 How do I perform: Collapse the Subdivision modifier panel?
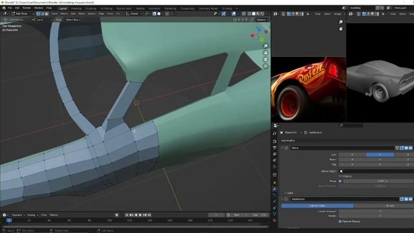[x=282, y=199]
